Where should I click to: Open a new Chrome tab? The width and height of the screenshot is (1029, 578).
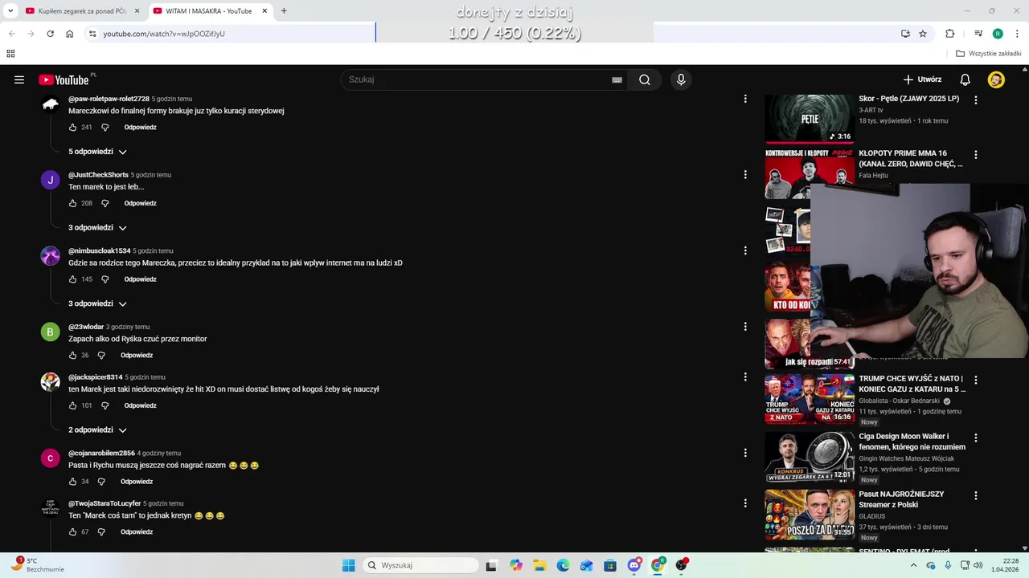click(284, 11)
